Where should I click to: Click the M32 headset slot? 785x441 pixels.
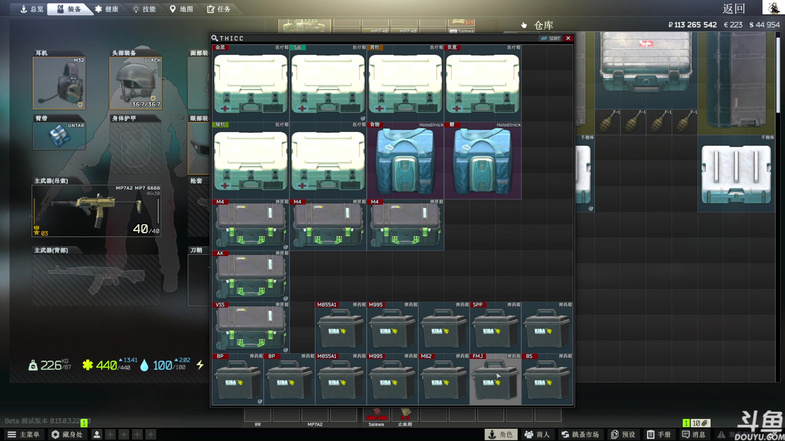59,83
